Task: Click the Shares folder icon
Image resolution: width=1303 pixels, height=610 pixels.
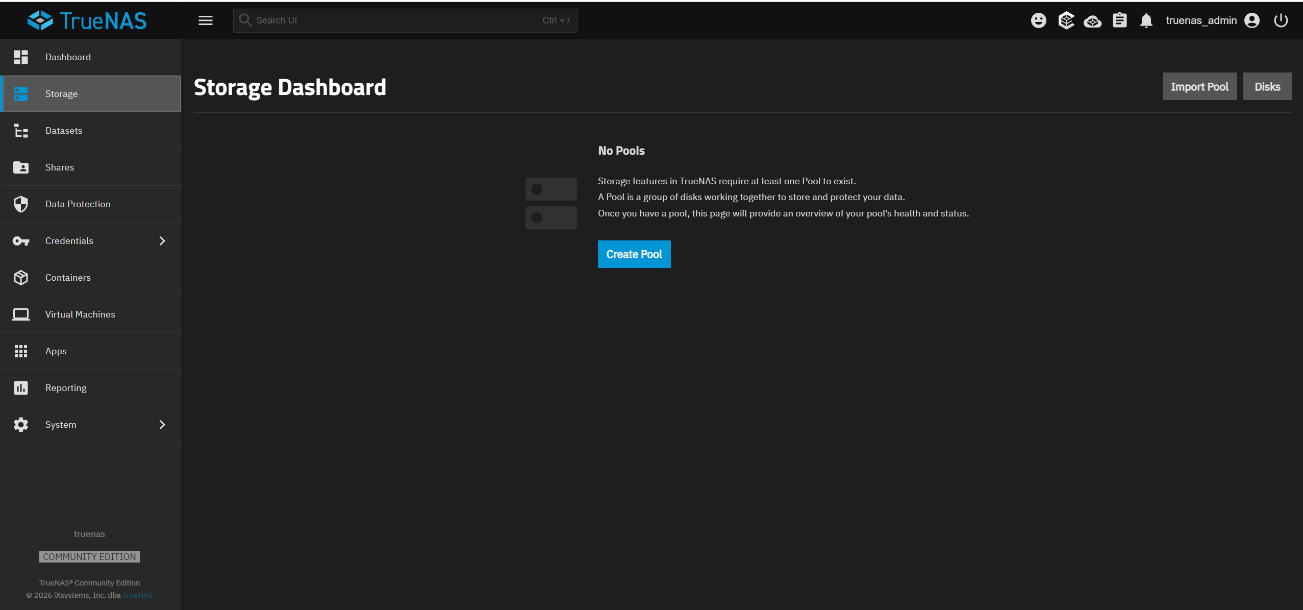Action: 21,167
